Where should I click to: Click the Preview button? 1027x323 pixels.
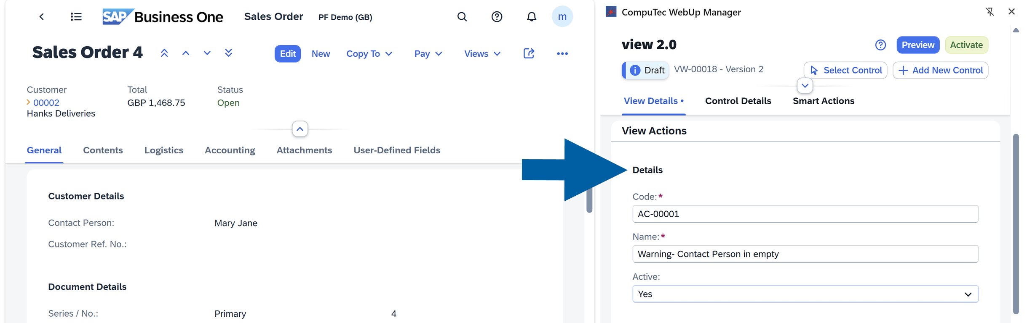(918, 45)
